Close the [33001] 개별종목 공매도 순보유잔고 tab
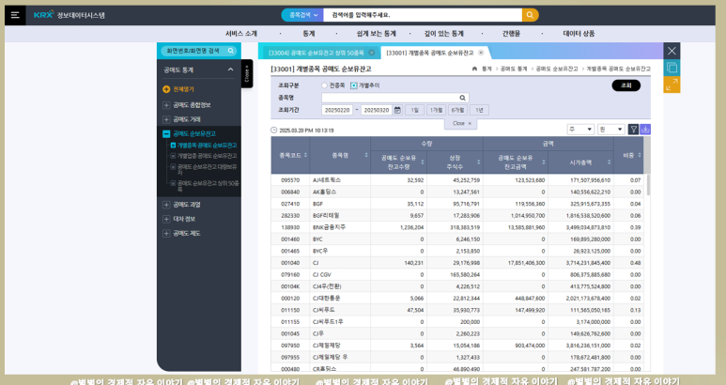Viewport: 726px width, 385px height. 481,53
